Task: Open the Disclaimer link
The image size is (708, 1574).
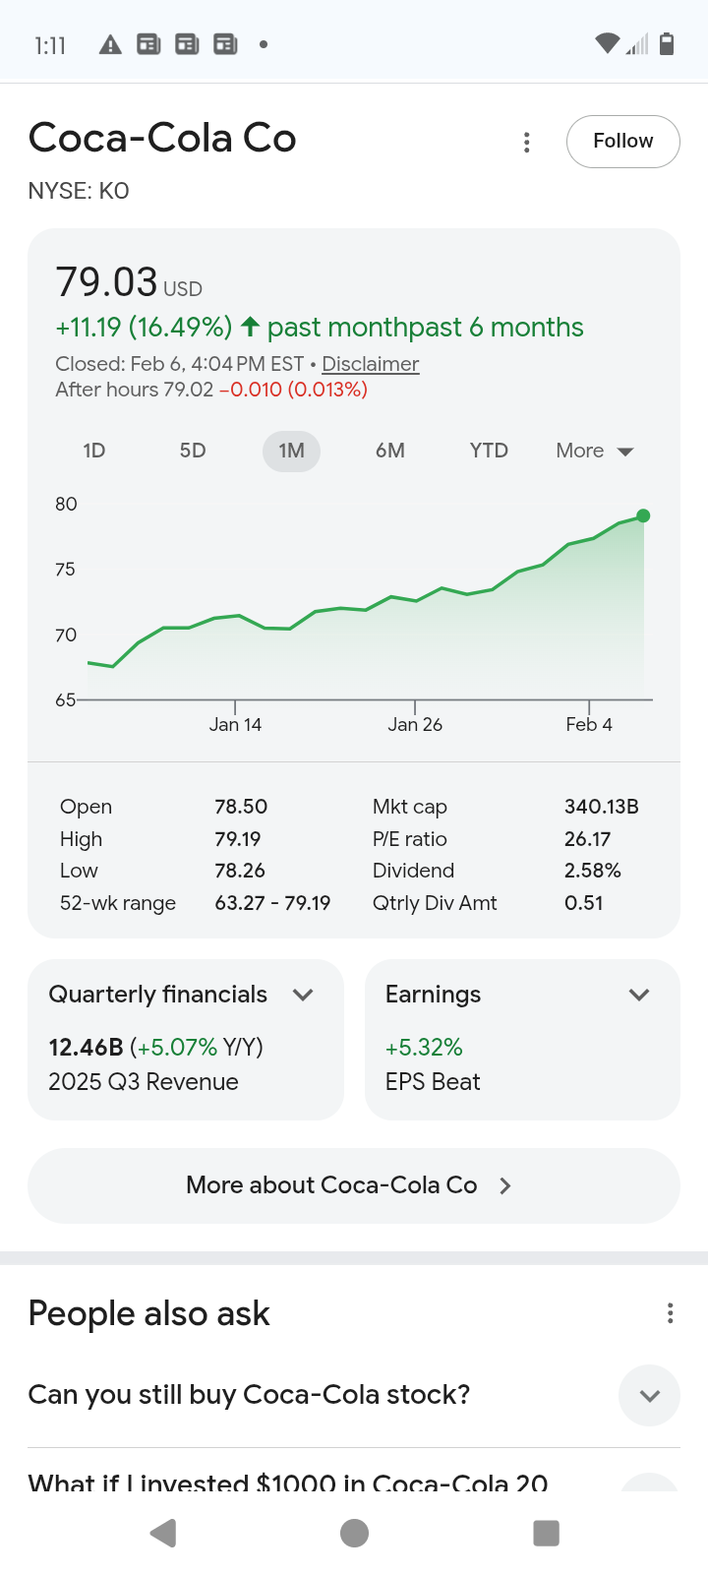Action: [370, 364]
